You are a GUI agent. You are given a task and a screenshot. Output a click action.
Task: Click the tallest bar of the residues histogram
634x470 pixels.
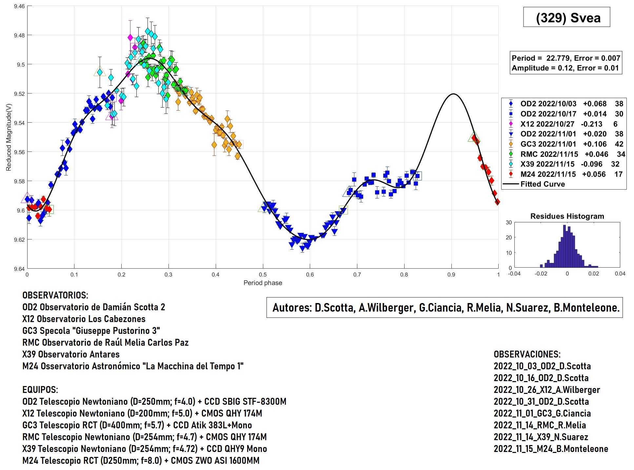click(x=565, y=246)
